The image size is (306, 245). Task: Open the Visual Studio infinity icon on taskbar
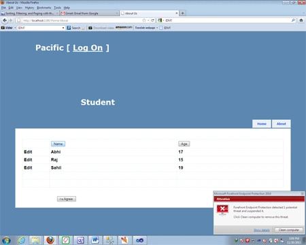click(x=139, y=240)
